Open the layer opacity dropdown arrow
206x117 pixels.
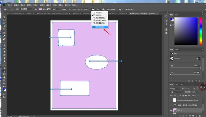click(197, 92)
